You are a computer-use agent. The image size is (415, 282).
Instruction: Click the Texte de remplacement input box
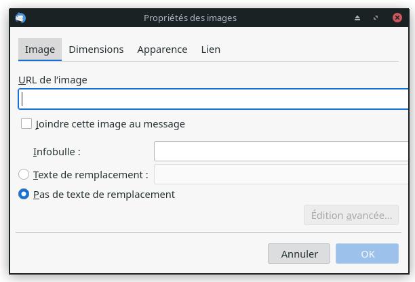click(281, 174)
